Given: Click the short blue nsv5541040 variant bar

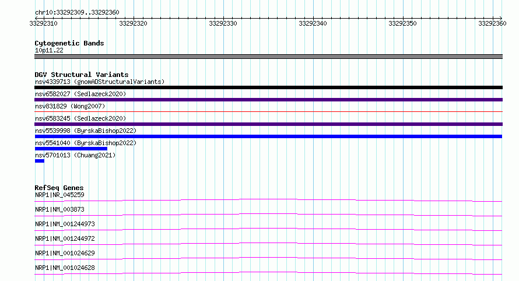Looking at the screenshot, I should [71, 149].
